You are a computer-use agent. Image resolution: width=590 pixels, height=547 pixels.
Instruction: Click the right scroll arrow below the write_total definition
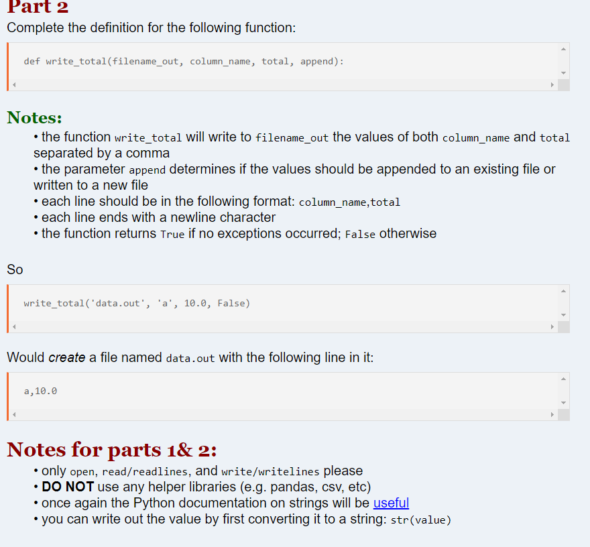click(x=552, y=84)
